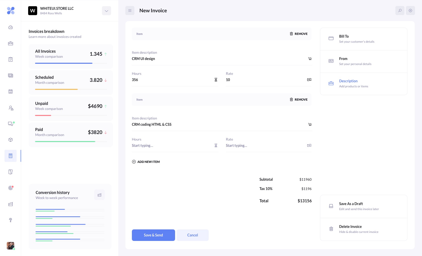Click money icon in the empty Rate field

click(x=309, y=146)
